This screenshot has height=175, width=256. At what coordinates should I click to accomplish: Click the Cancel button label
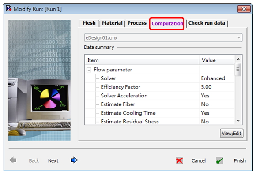point(199,160)
